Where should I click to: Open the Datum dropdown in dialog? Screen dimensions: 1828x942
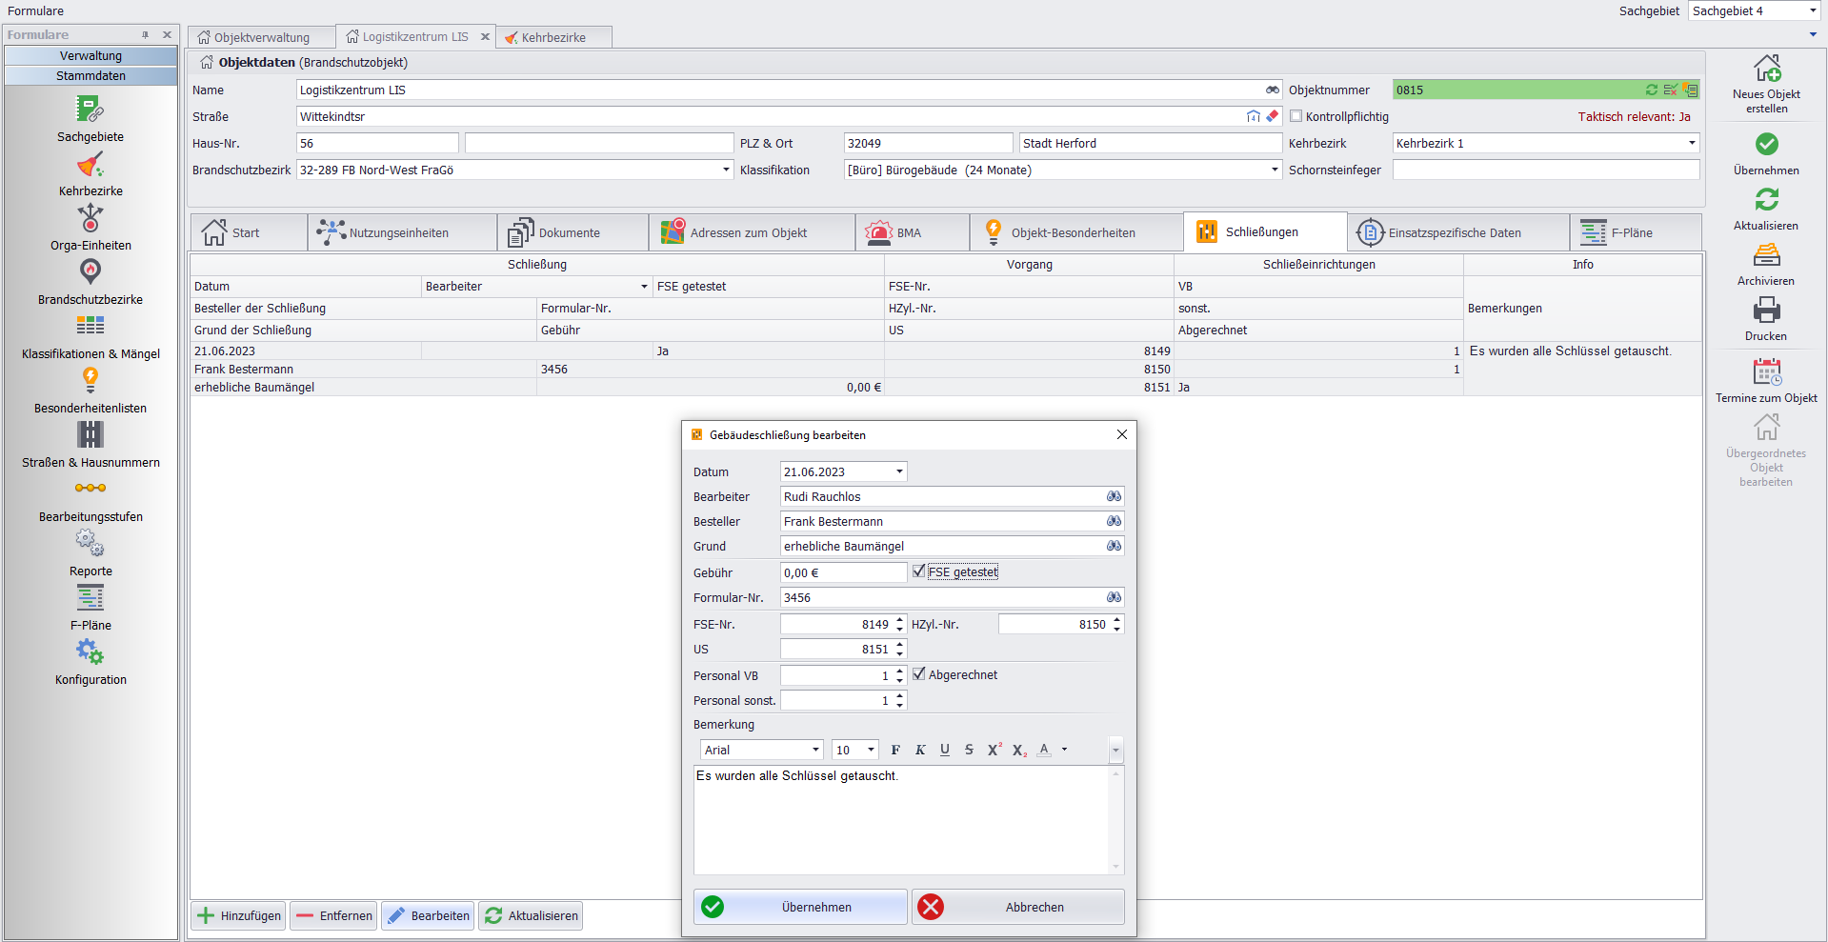(x=898, y=472)
